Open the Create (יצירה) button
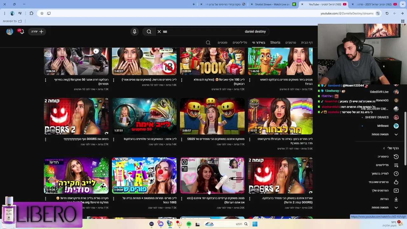 click(x=37, y=31)
